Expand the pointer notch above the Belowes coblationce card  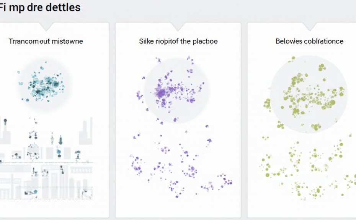coord(309,26)
